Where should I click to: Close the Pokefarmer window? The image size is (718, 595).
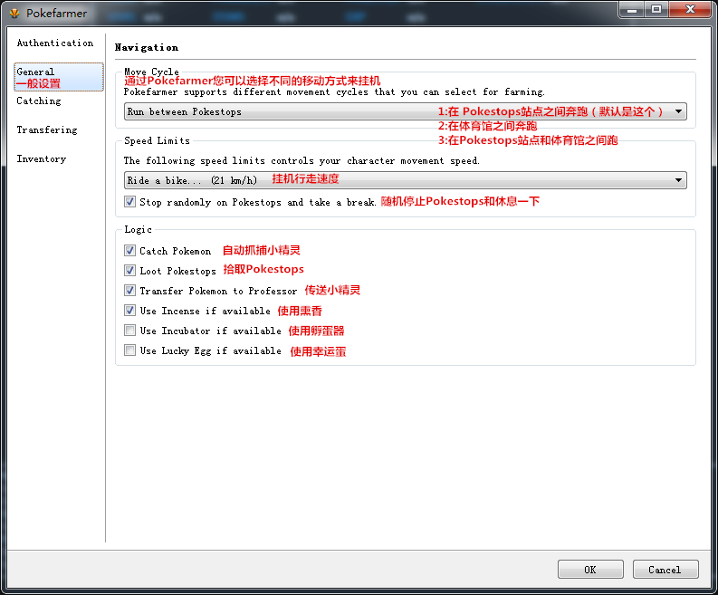click(x=691, y=9)
